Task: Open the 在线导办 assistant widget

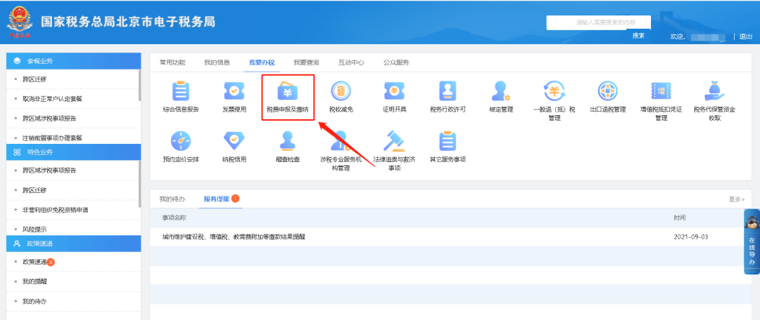Action: pos(752,241)
